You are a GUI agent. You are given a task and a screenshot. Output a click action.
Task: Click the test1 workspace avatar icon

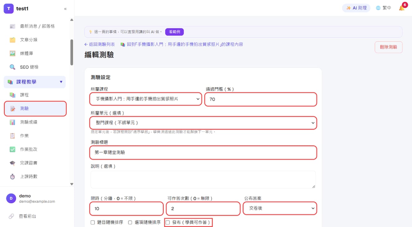[9, 9]
